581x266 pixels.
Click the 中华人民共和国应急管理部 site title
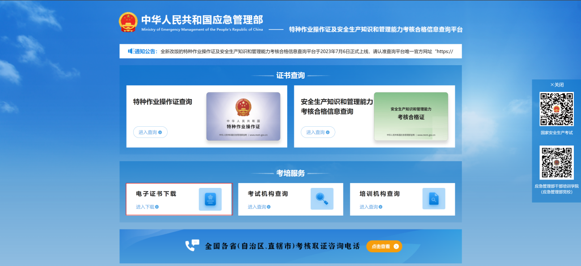click(x=202, y=20)
